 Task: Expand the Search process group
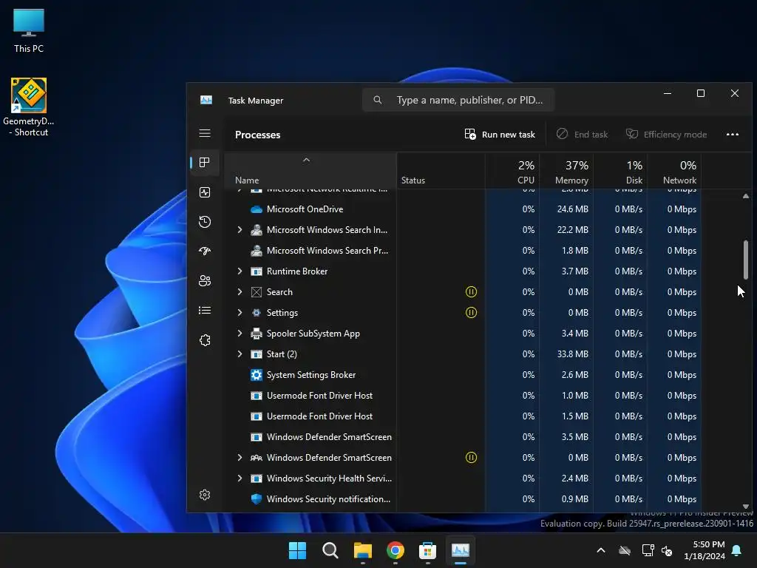coord(240,291)
